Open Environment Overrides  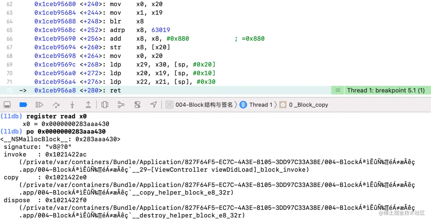coord(137,105)
